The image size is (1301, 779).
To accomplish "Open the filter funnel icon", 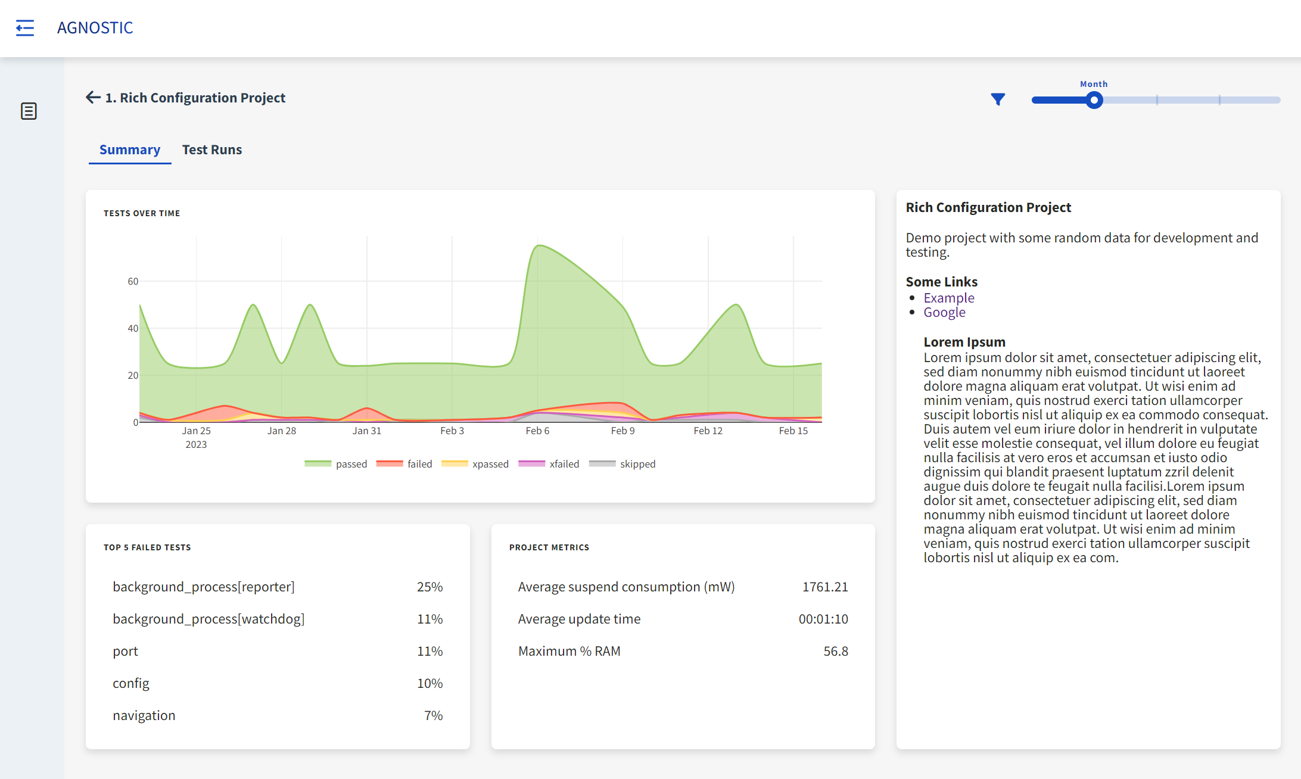I will pyautogui.click(x=998, y=99).
